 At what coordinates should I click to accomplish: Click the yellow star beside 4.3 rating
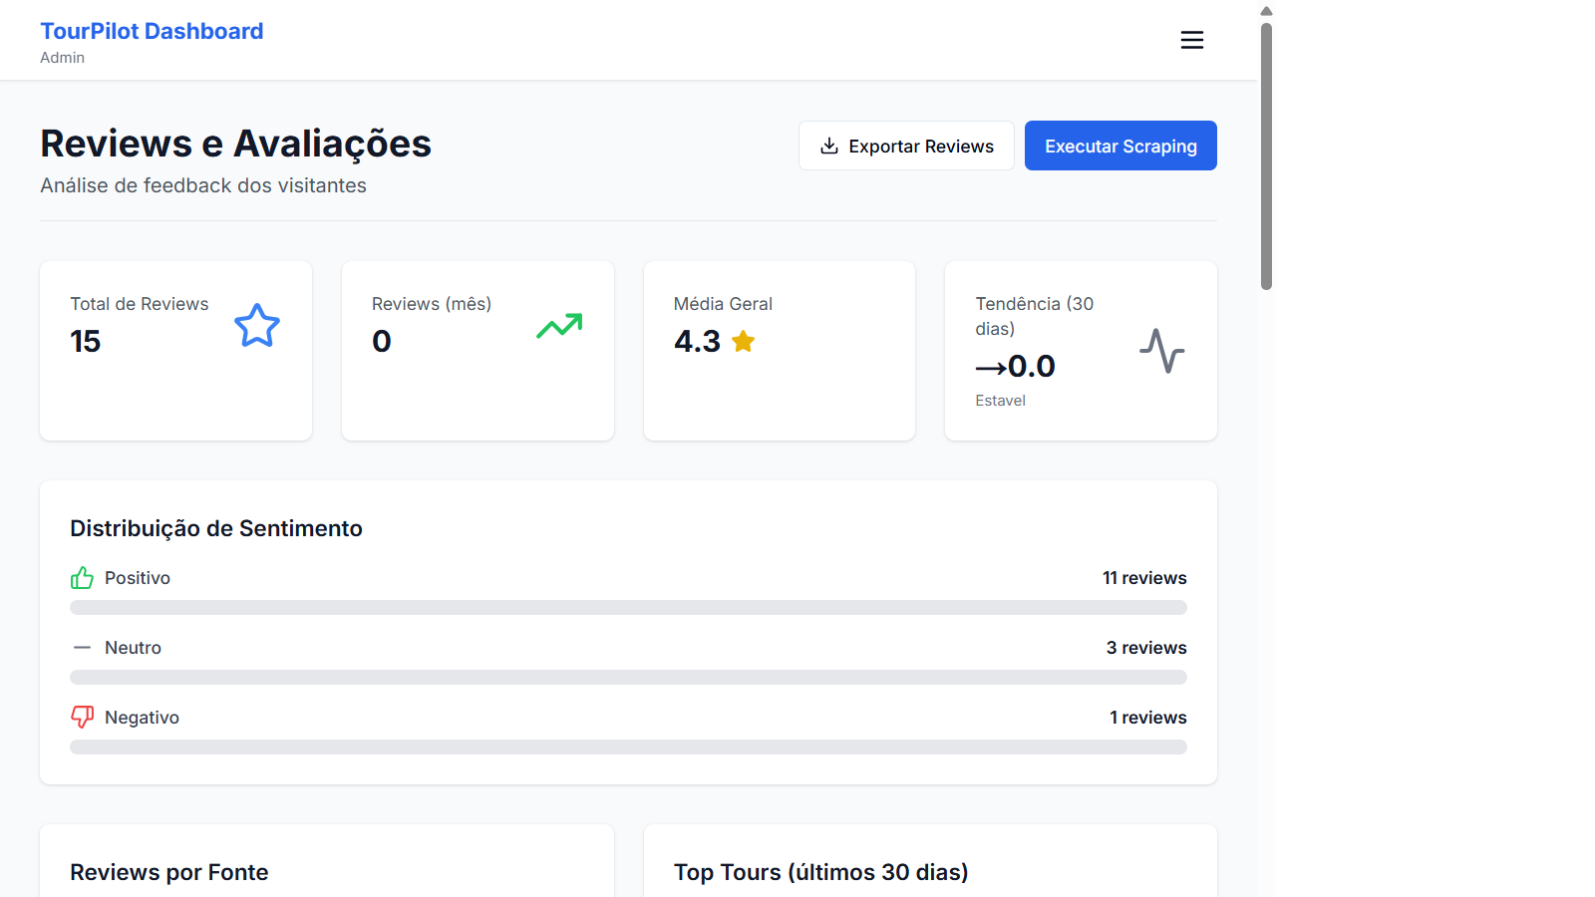[x=744, y=342]
